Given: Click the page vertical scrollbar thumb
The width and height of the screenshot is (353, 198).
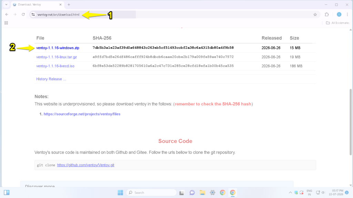Looking at the screenshot, I should [x=351, y=122].
